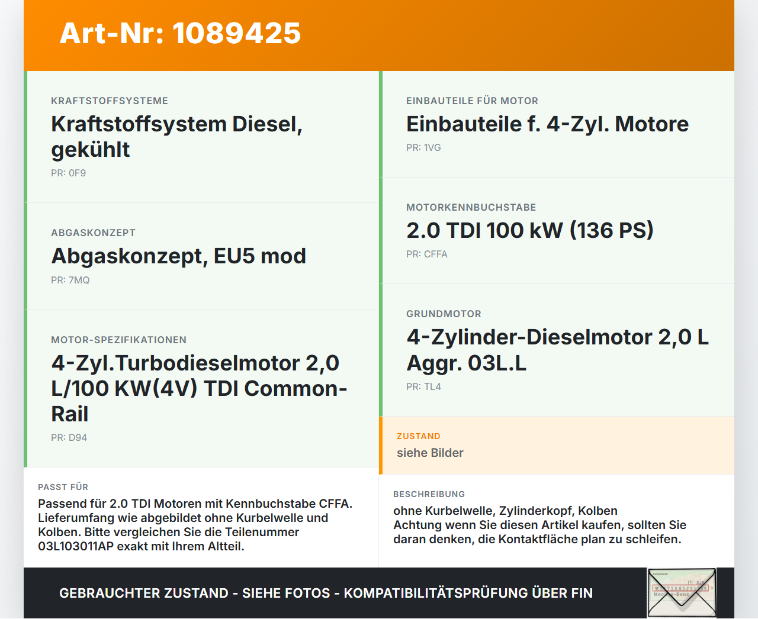Viewport: 758px width, 619px height.
Task: Click the Art-Nr: 1089425 heading
Action: tap(180, 33)
